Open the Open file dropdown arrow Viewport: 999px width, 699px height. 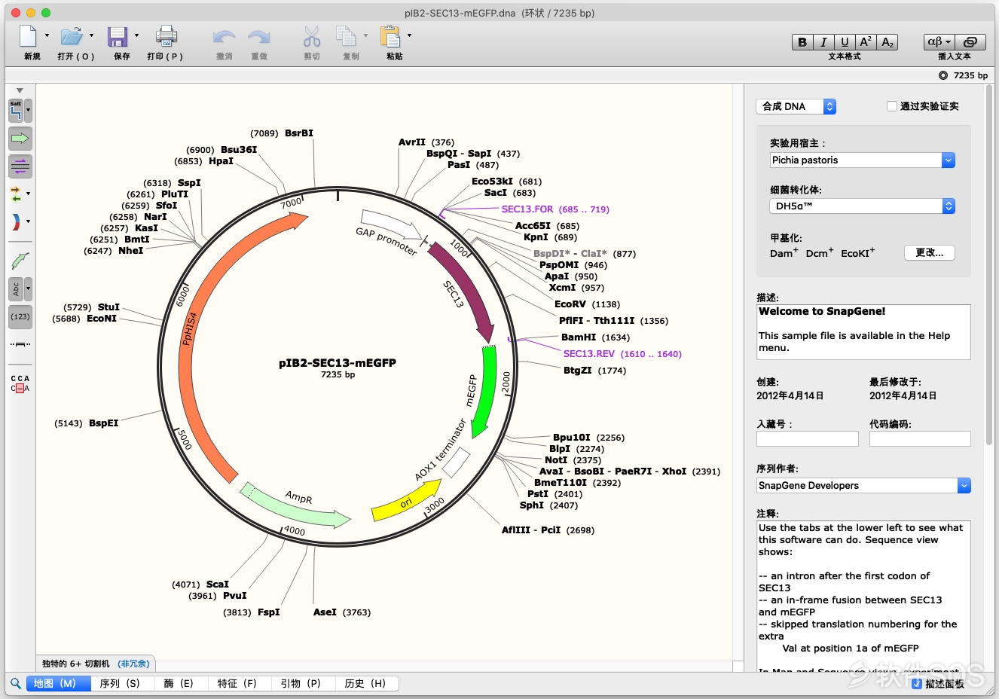92,35
